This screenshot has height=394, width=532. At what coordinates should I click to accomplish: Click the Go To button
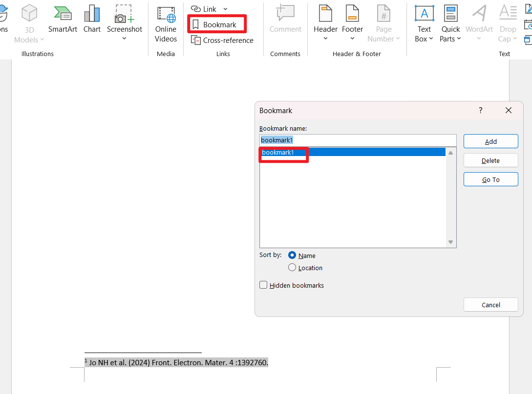tap(490, 179)
